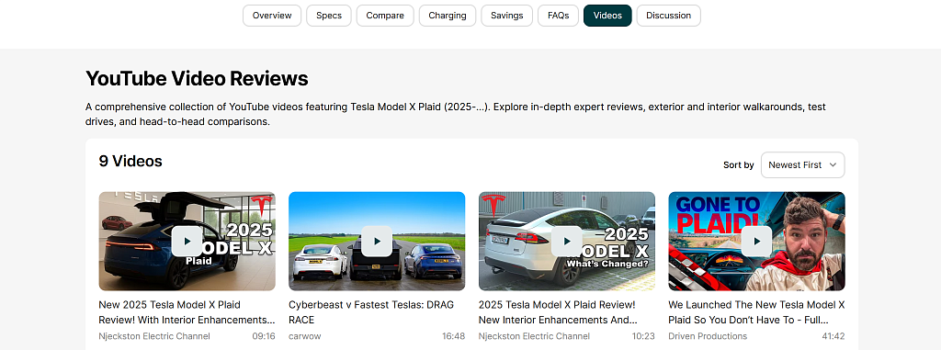Click Njeckston Electric Channel under the 10:23 video
This screenshot has height=350, width=941.
click(534, 336)
